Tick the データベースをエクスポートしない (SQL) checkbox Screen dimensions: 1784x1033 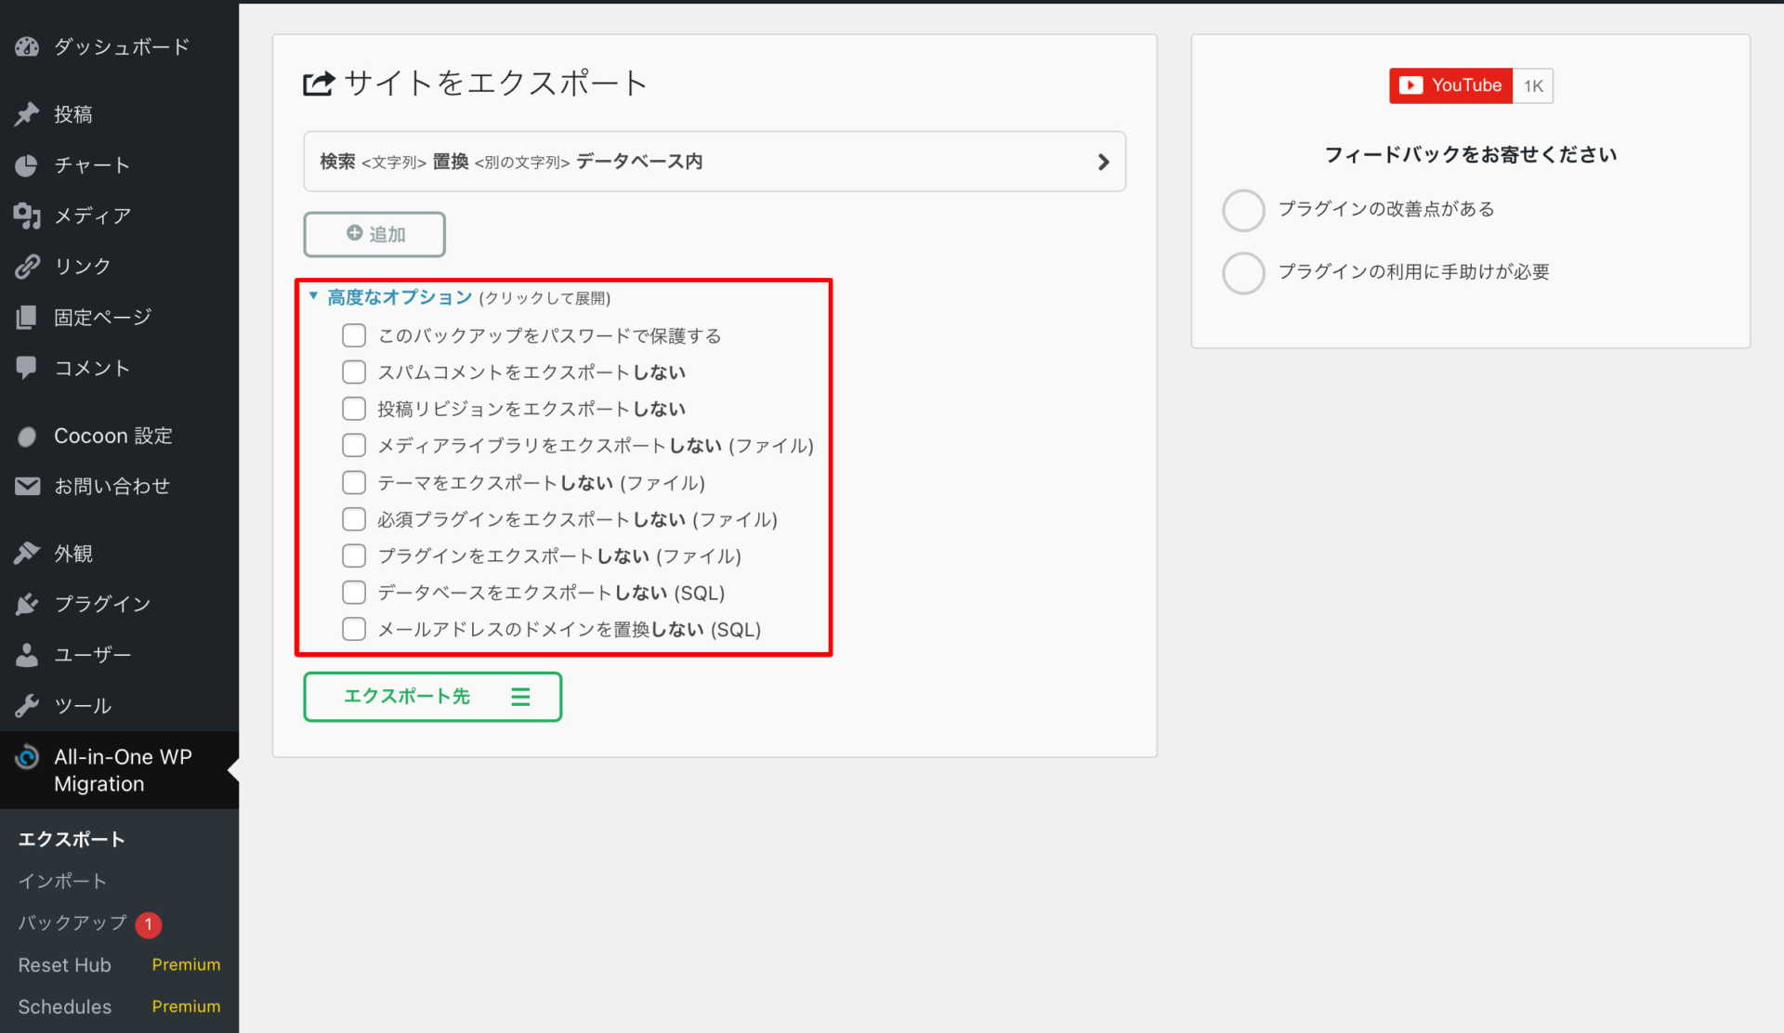(354, 593)
